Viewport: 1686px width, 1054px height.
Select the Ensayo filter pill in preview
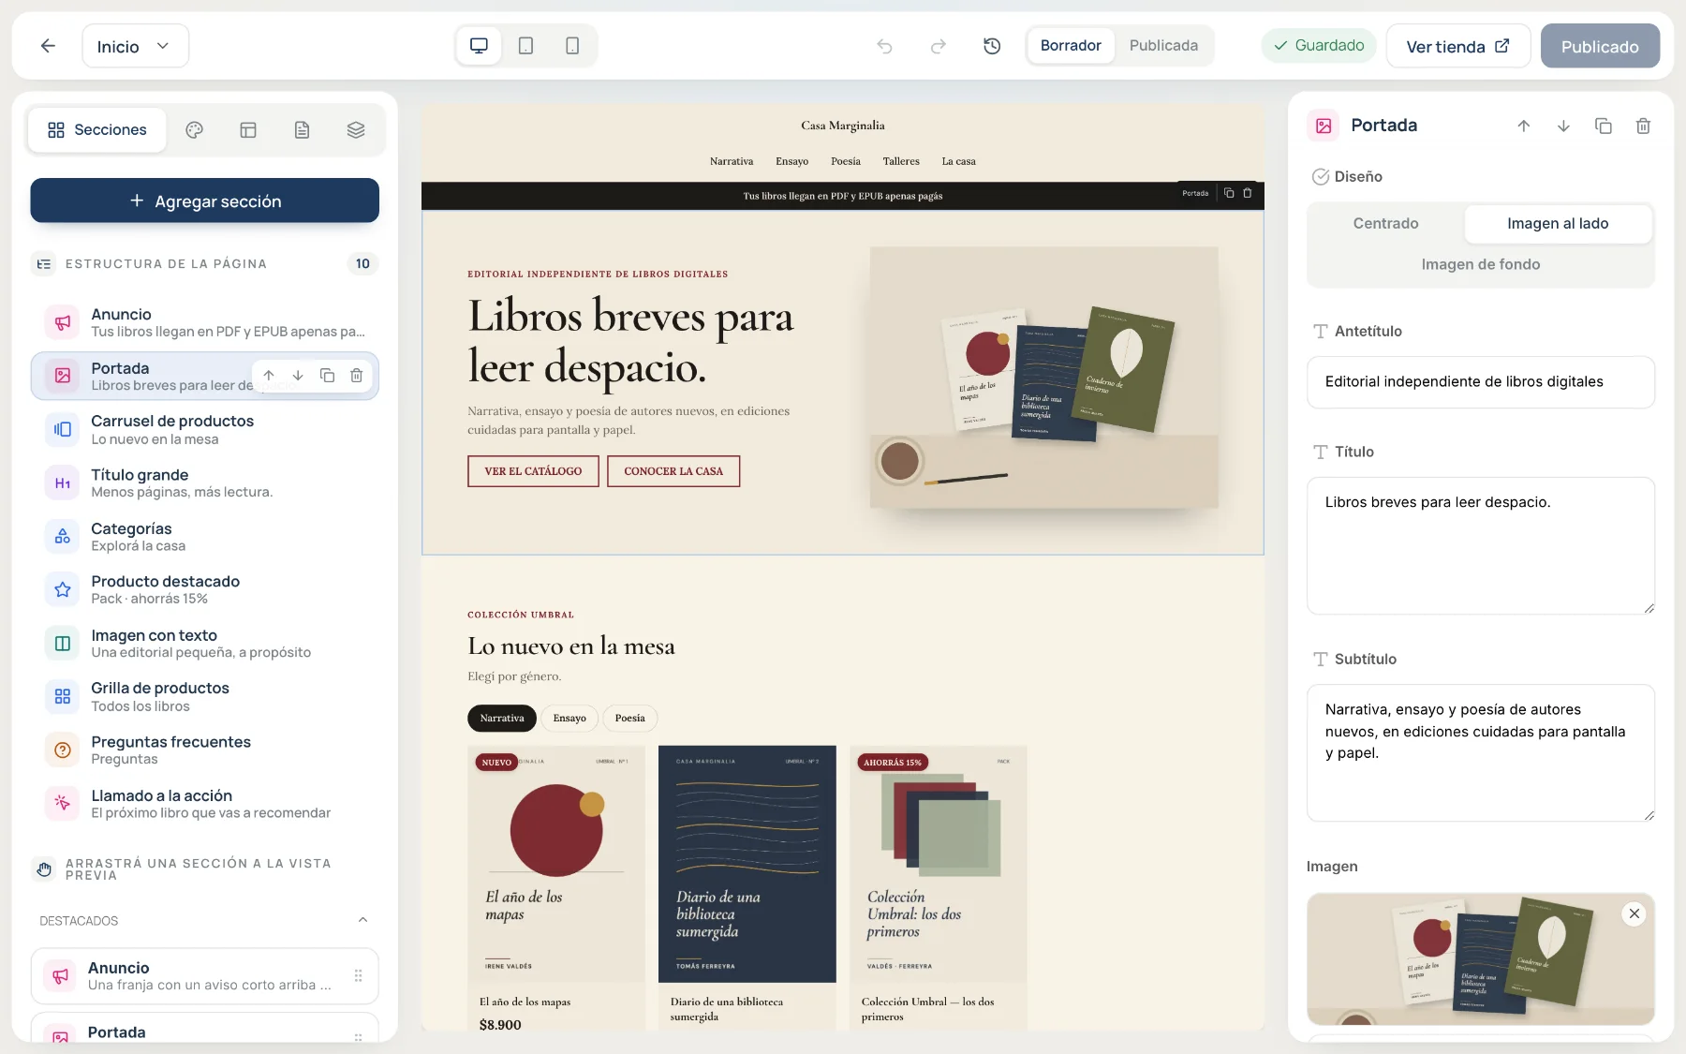click(569, 718)
